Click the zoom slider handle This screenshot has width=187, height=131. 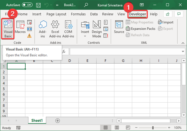click(153, 128)
